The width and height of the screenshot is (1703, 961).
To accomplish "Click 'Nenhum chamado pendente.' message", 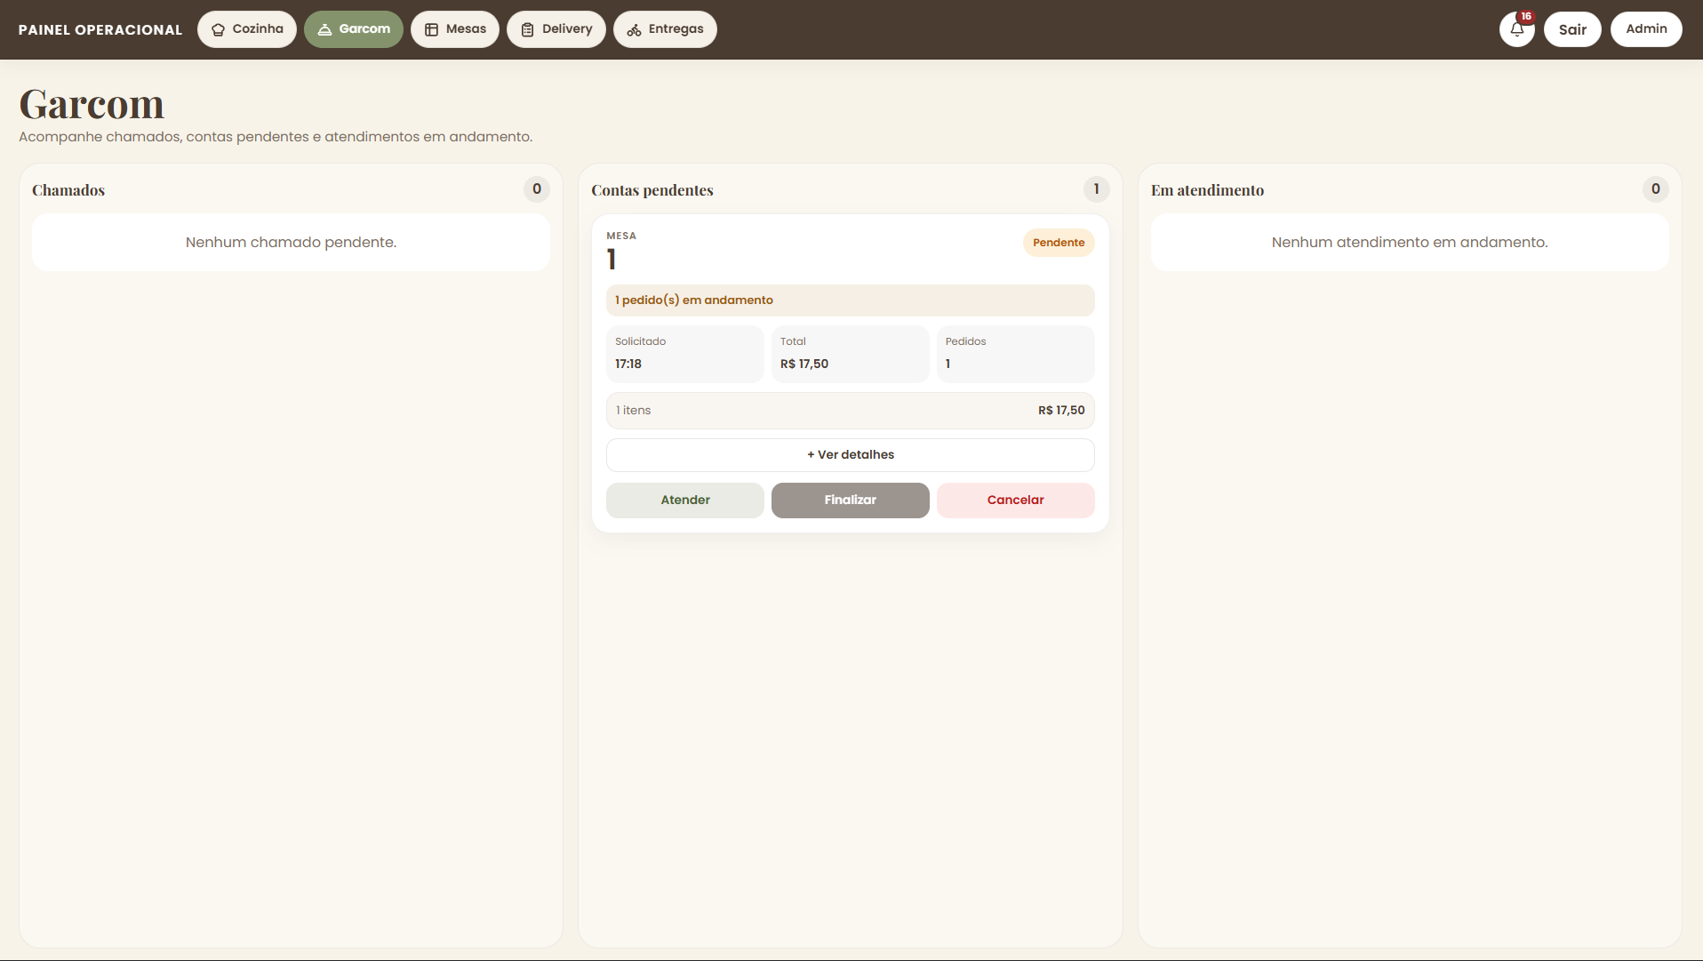I will (291, 243).
